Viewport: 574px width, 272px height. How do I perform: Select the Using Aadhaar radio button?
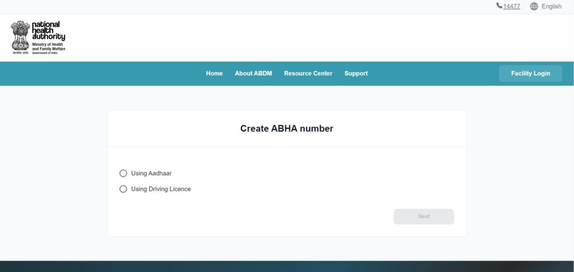[123, 173]
